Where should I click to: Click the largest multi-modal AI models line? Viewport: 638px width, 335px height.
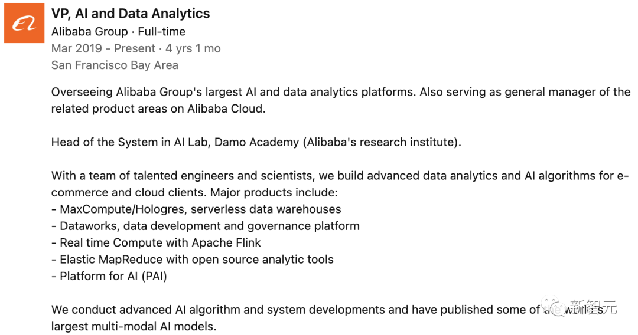point(134,327)
